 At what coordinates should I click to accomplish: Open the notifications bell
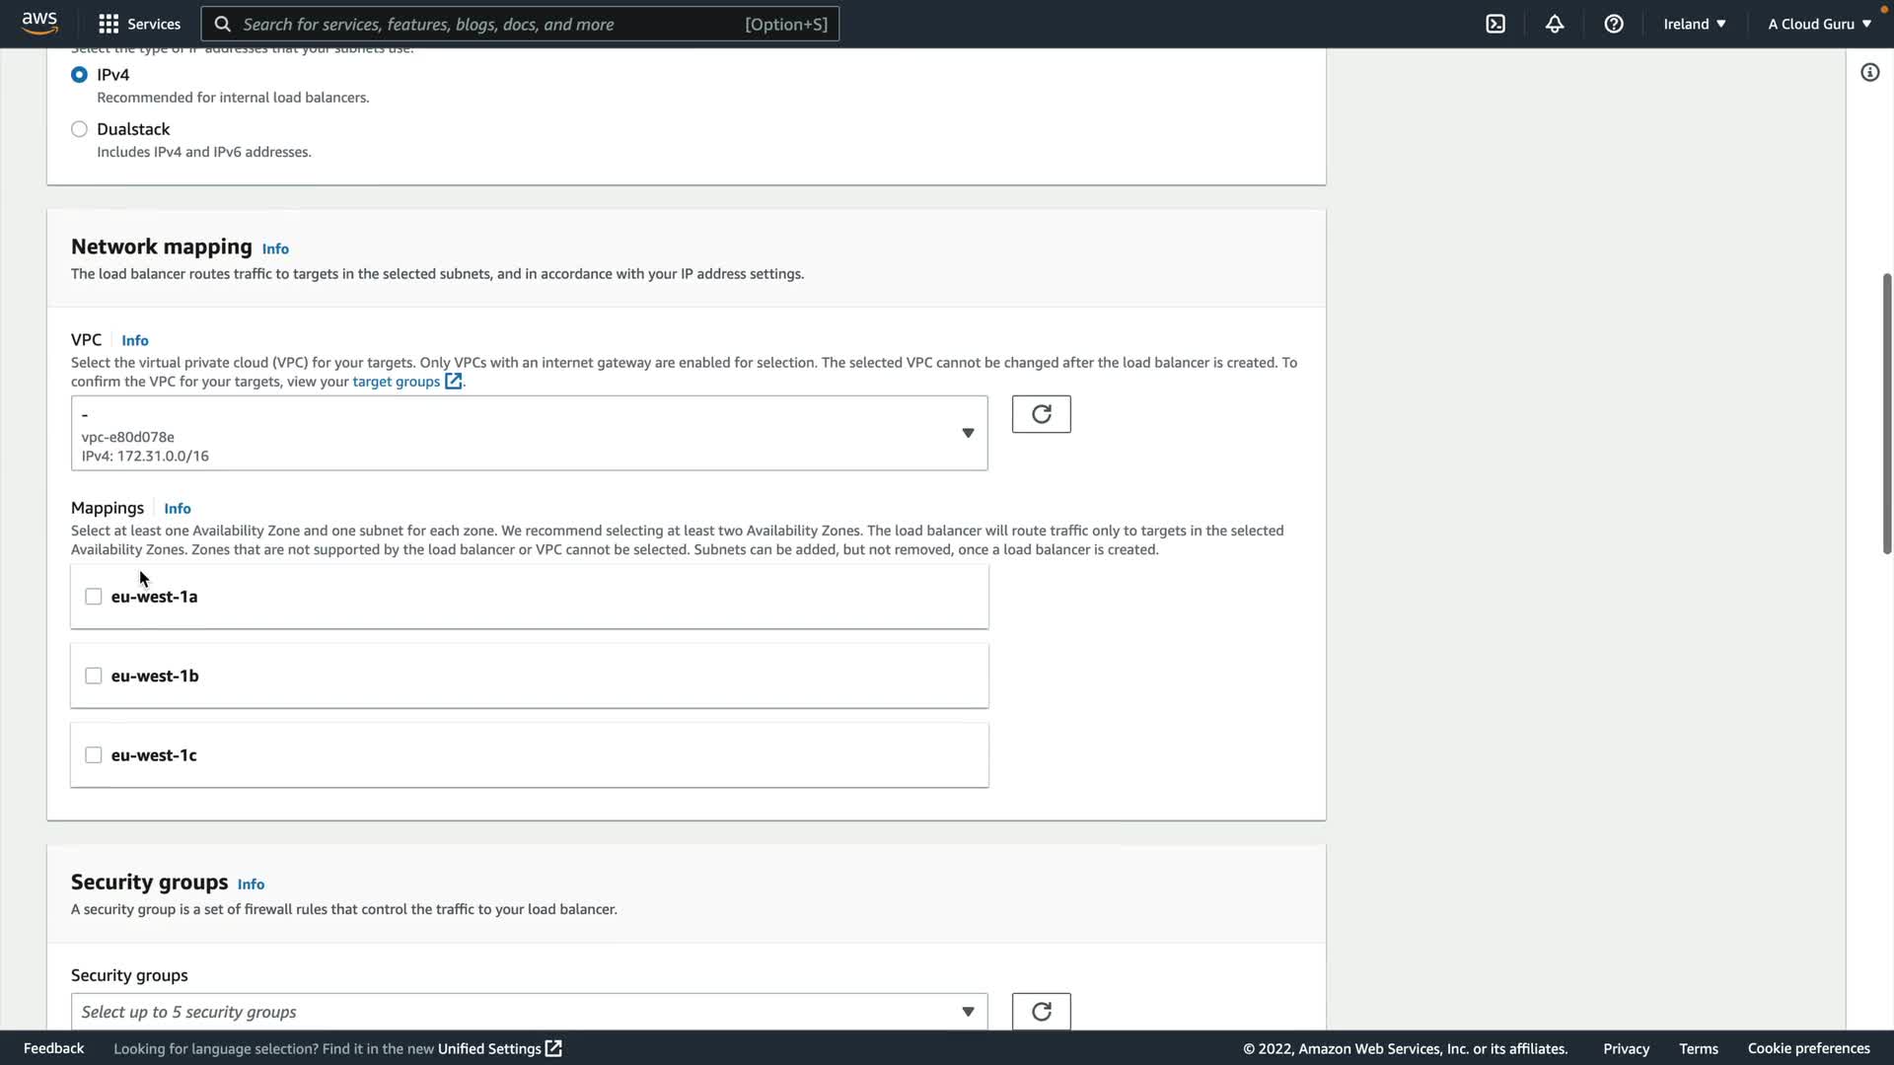[1555, 24]
